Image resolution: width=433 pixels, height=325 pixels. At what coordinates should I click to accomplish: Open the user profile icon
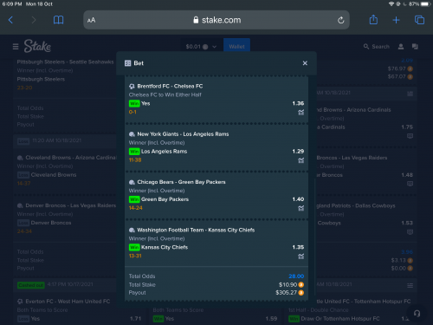coord(401,47)
